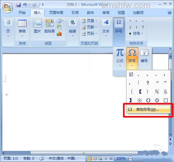Click the horizontal scrollbar thumb
174x162 pixels.
(84, 153)
